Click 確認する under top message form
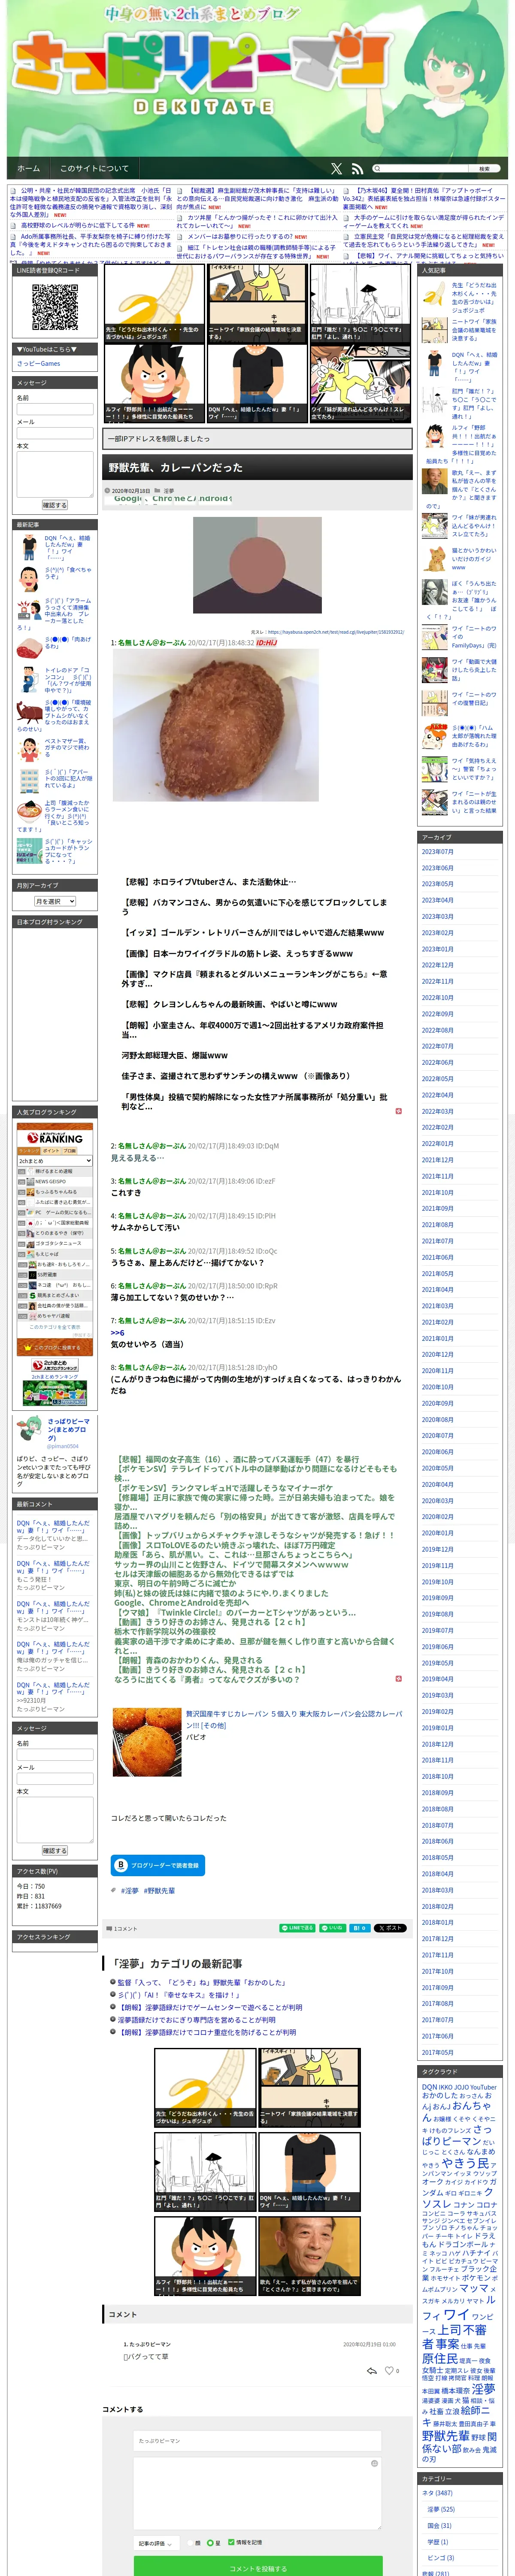Screen dimensions: 515x2576 coord(55,505)
